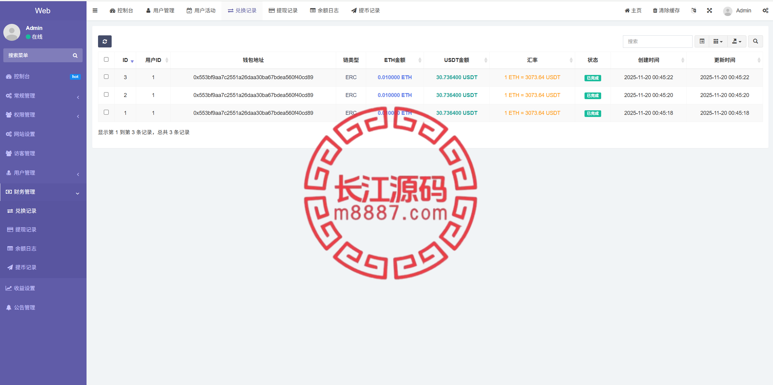Open the 提币记录 top tab
Image resolution: width=773 pixels, height=385 pixels.
[x=365, y=11]
